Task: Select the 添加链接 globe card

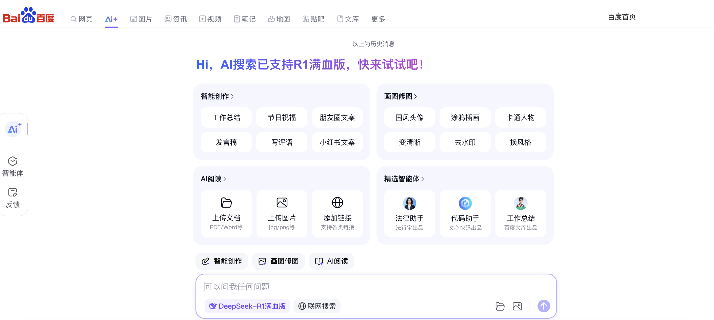Action: pyautogui.click(x=337, y=213)
